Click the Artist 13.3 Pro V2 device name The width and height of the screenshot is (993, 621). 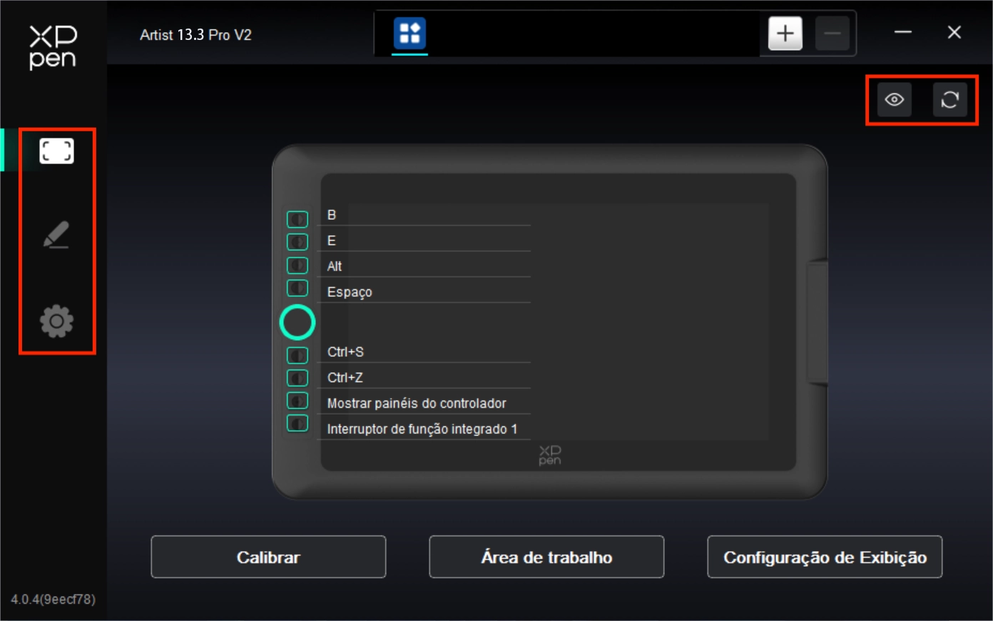click(195, 35)
